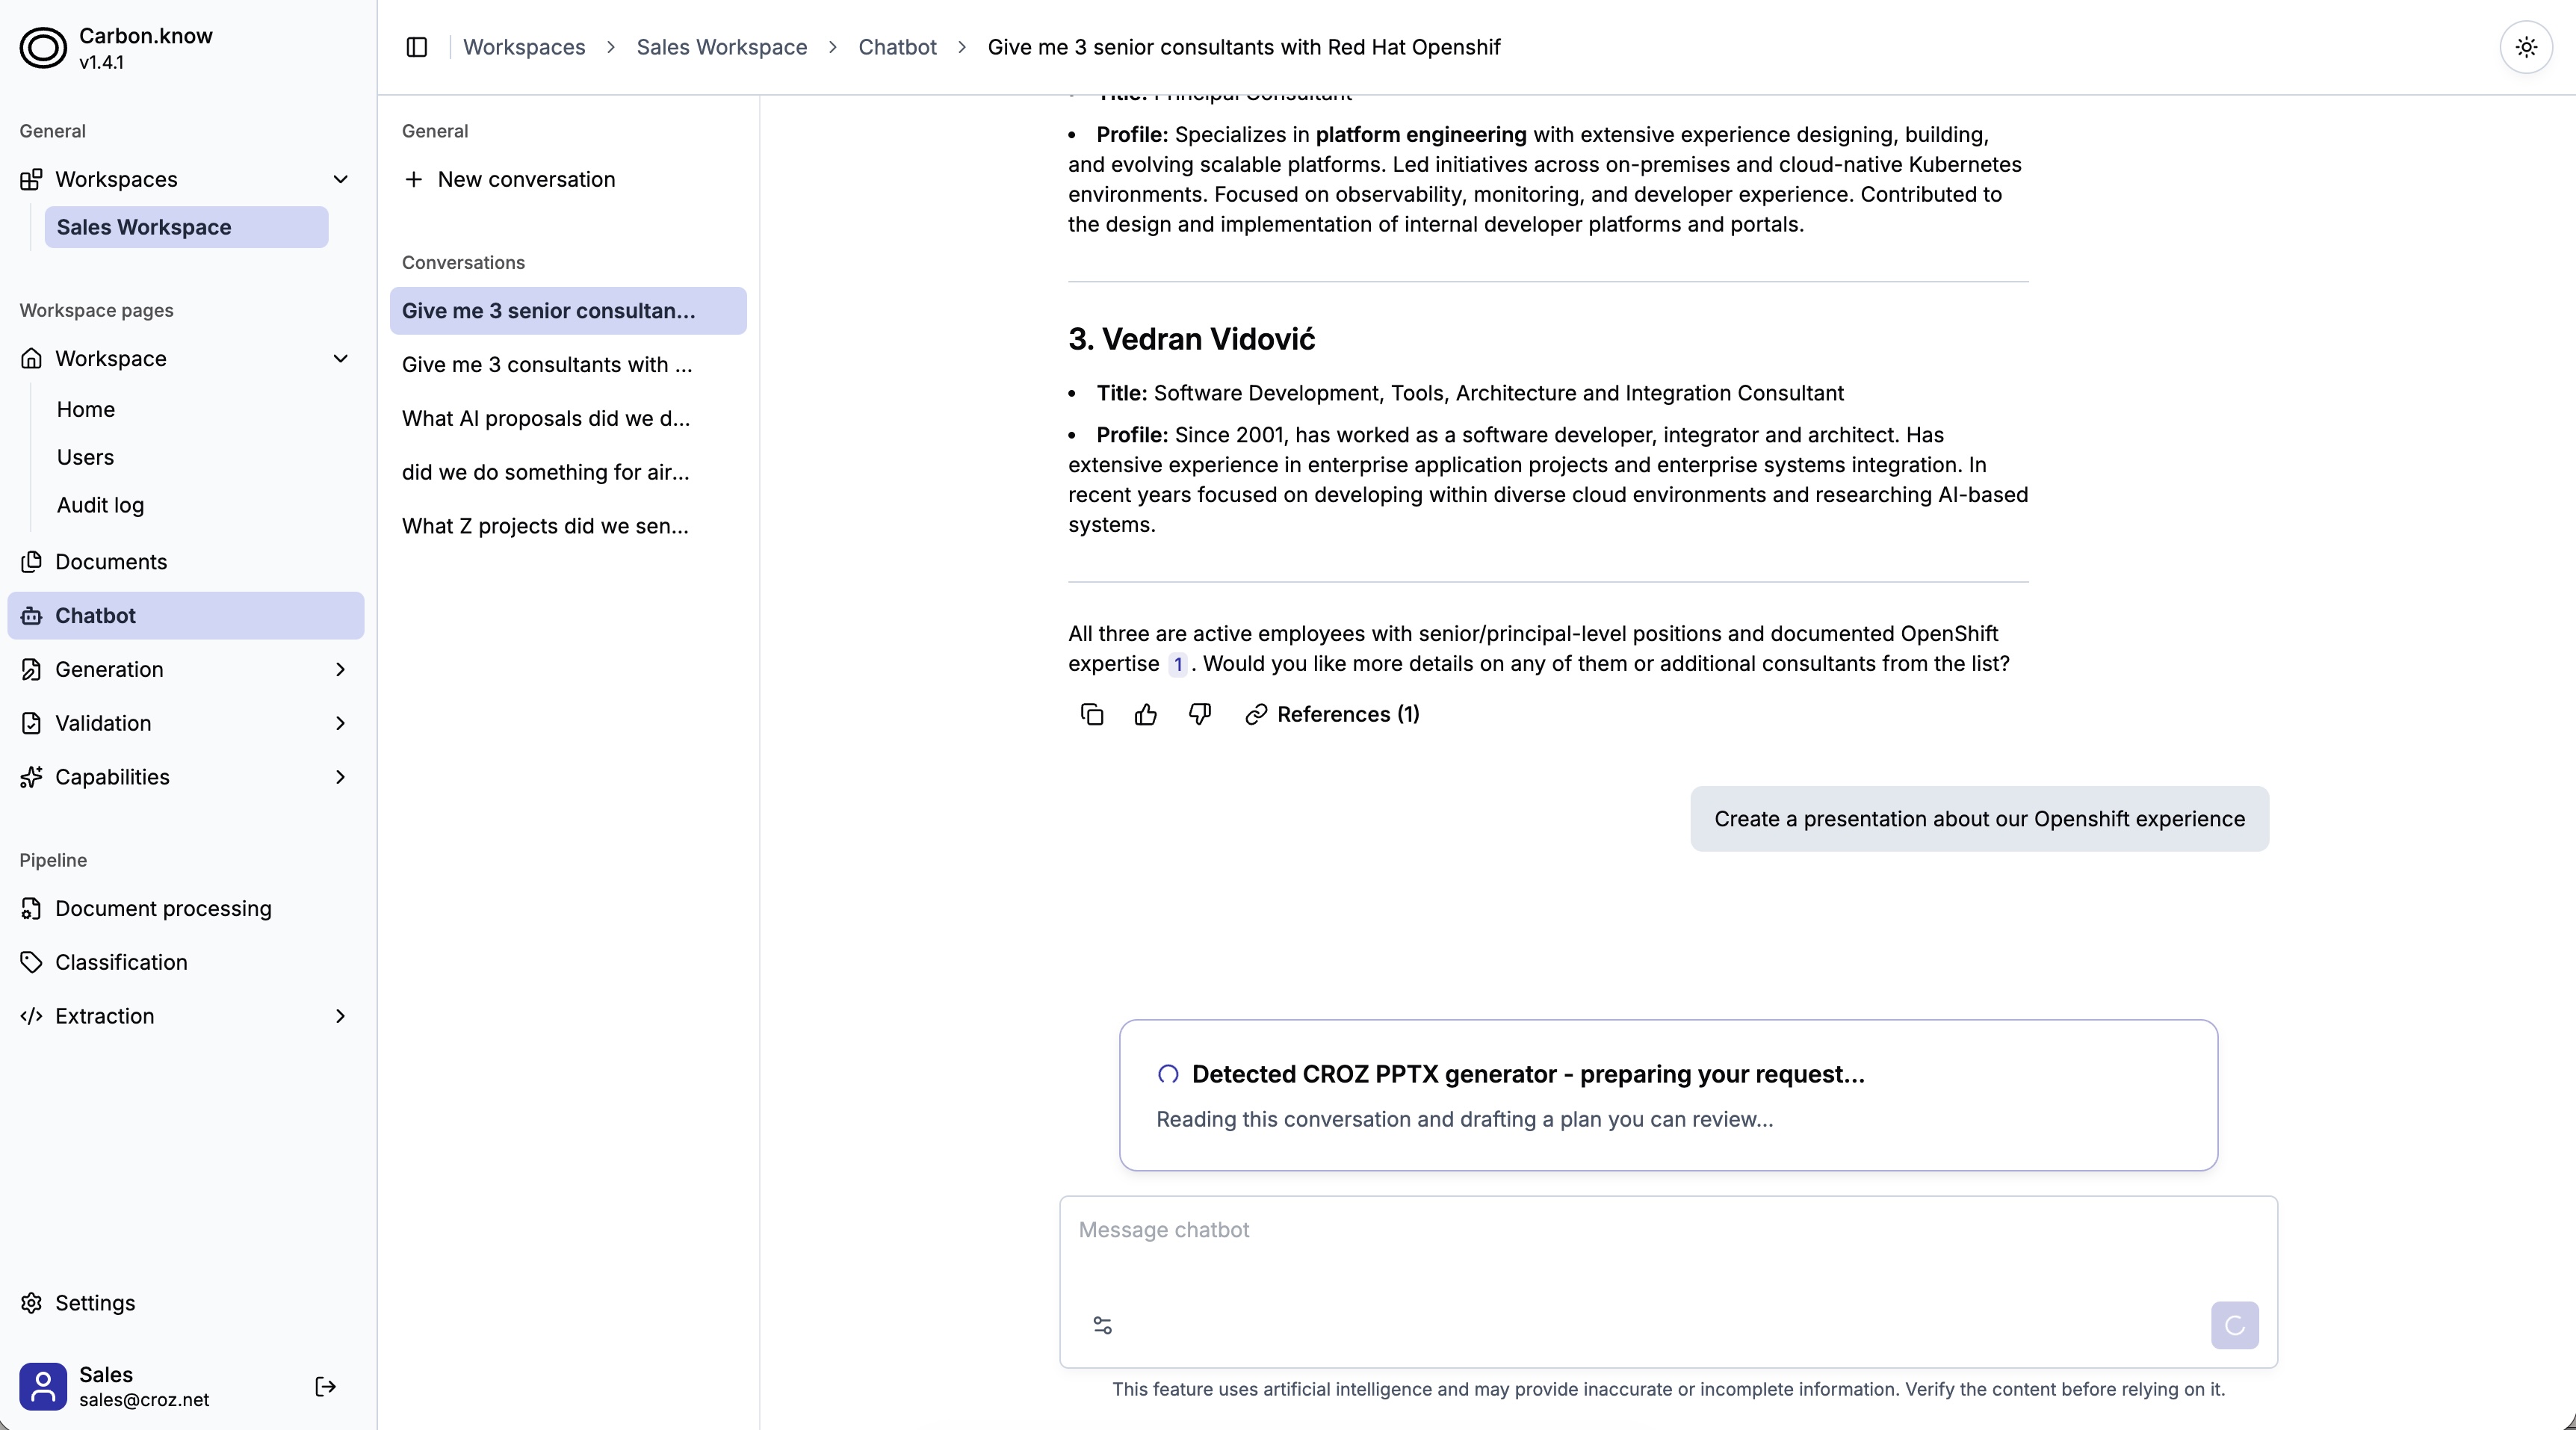Go to Chatbot breadcrumb
Screen dimensions: 2576x1430
pos(897,47)
